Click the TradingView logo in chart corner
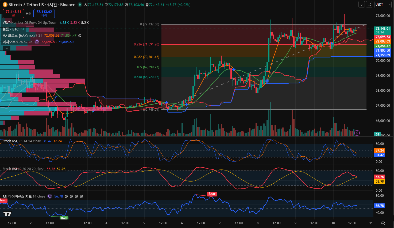The width and height of the screenshot is (394, 228). [x=7, y=214]
